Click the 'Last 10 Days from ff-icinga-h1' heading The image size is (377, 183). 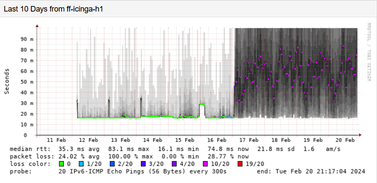pyautogui.click(x=53, y=9)
